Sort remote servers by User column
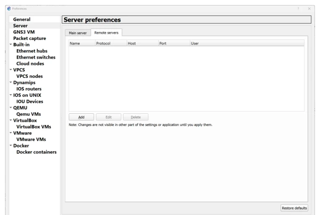 tap(247, 43)
